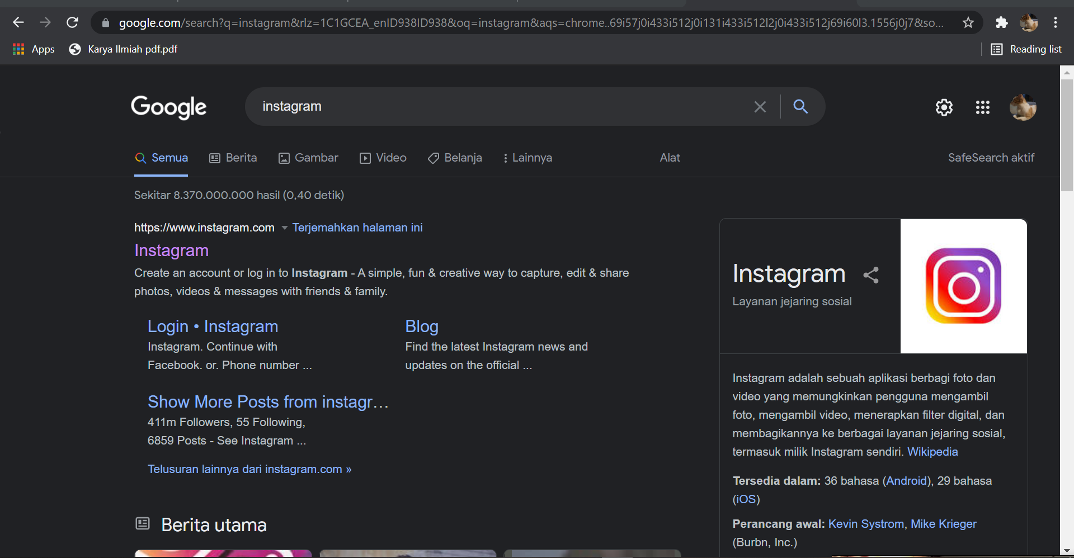Click Telusuran lainnya dari instagram.com
Image resolution: width=1074 pixels, height=558 pixels.
[x=249, y=469]
